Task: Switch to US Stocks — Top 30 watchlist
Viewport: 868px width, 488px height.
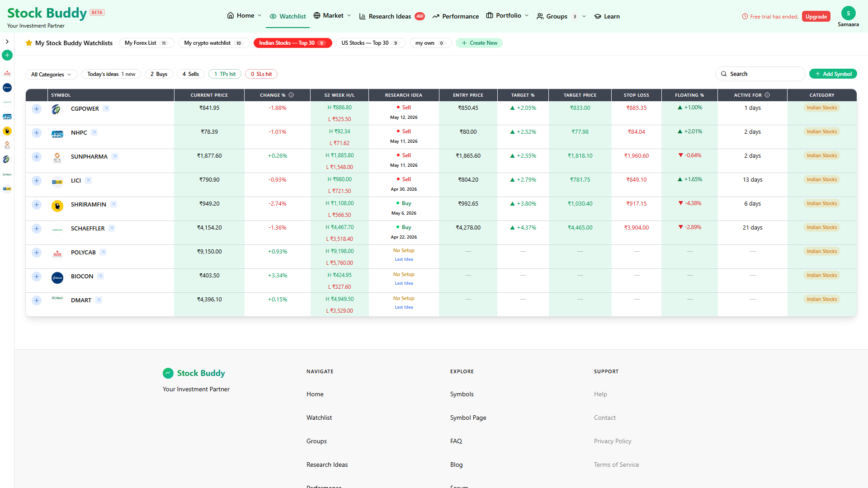Action: point(370,43)
